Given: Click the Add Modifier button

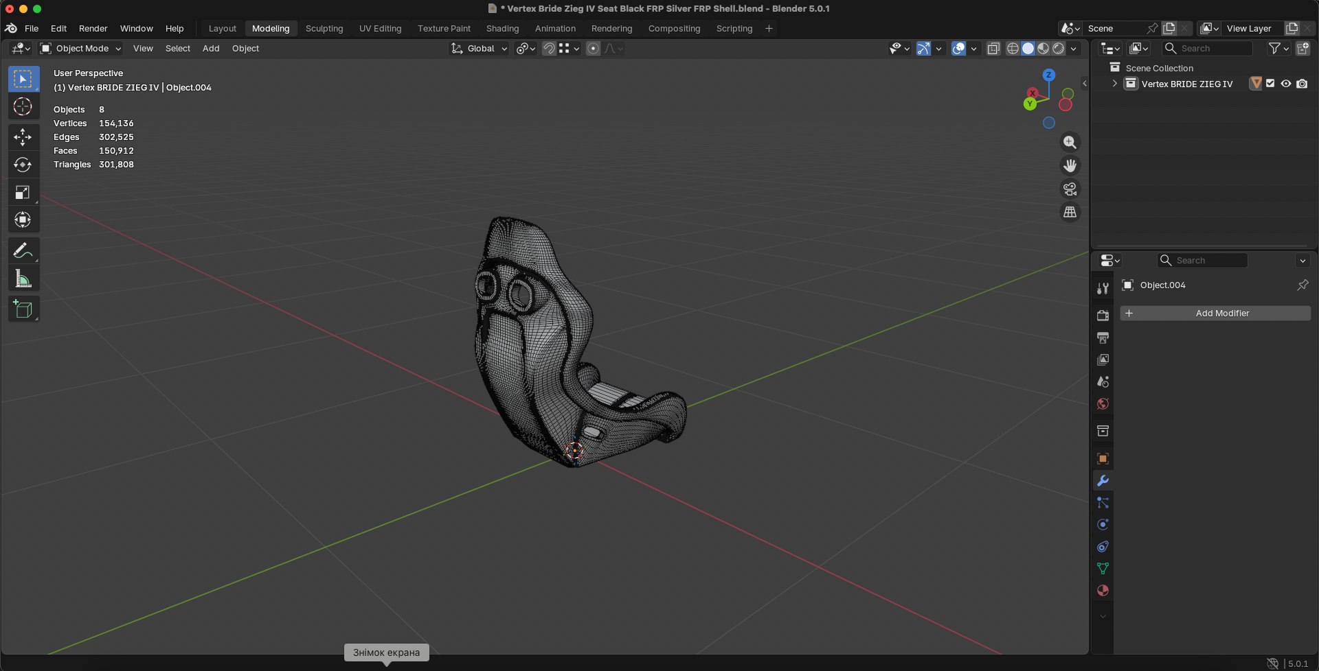Looking at the screenshot, I should pyautogui.click(x=1215, y=314).
